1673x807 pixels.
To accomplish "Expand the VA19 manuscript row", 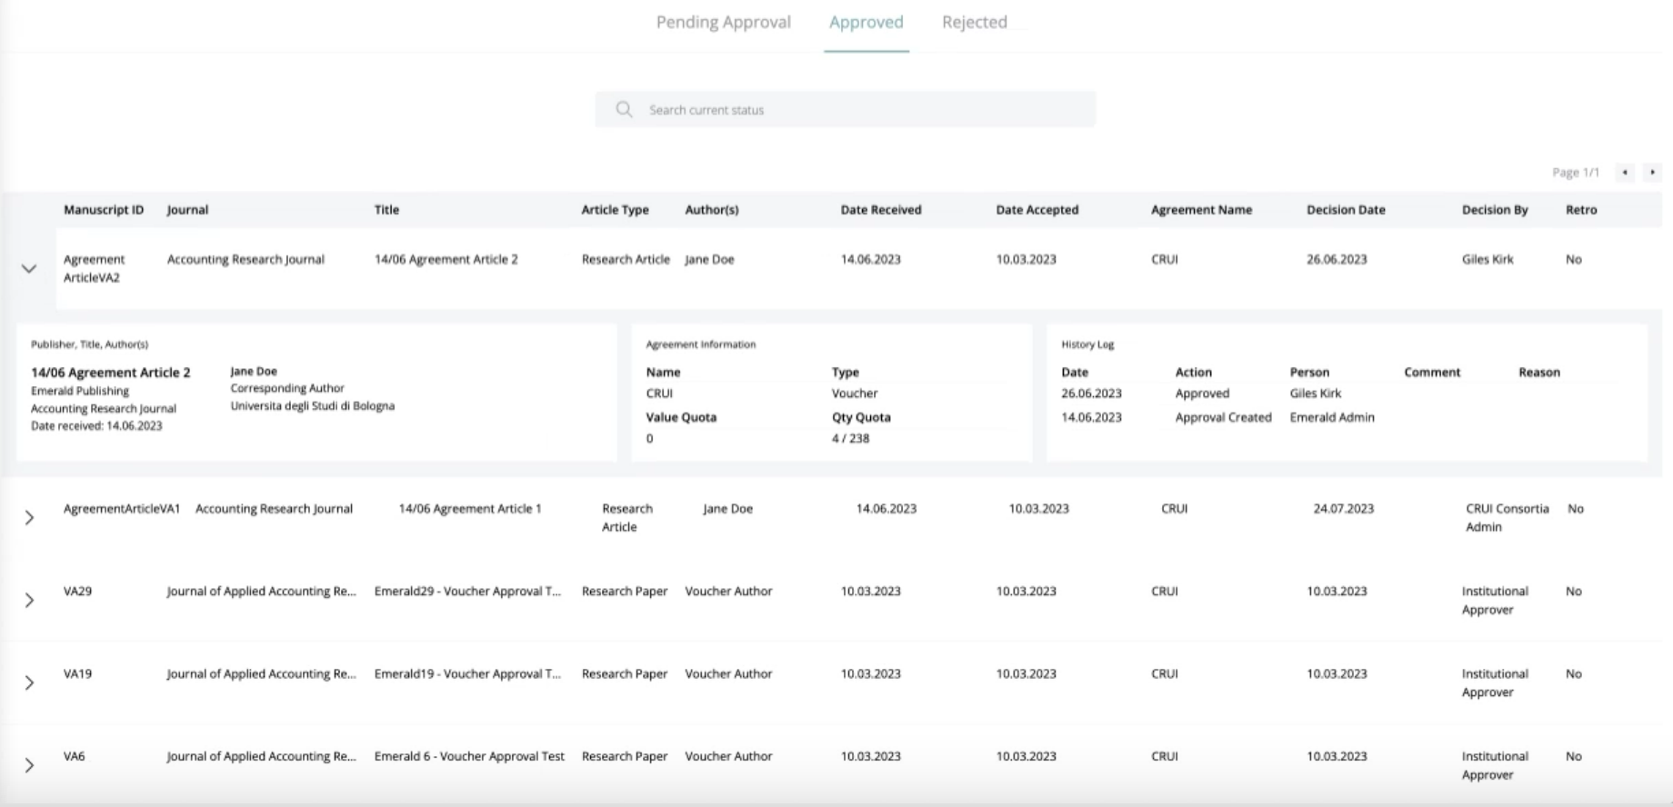I will (x=29, y=683).
